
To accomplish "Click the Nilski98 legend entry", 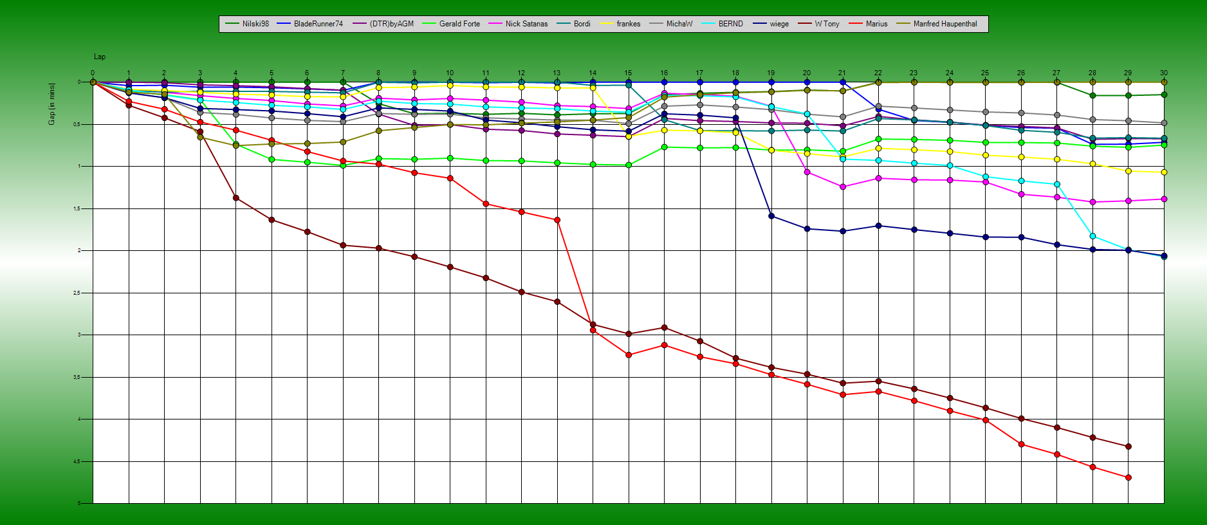I will pos(247,24).
